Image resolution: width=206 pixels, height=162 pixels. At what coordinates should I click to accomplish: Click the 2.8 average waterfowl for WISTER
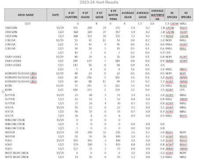pyautogui.click(x=162, y=133)
